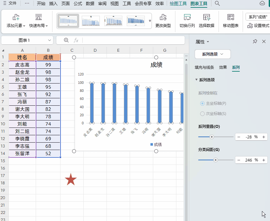Click the 成绩 header cell
Screen dimensions: 270x221
(x=48, y=57)
